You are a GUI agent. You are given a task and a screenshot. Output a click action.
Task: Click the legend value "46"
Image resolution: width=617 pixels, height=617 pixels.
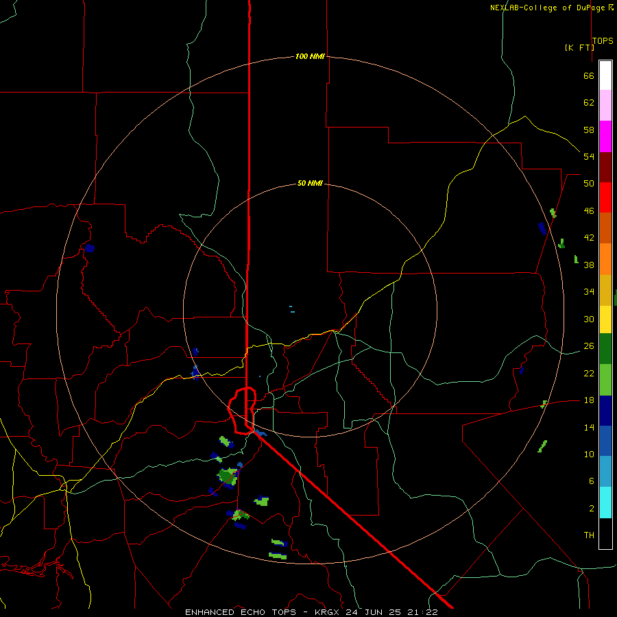point(589,211)
